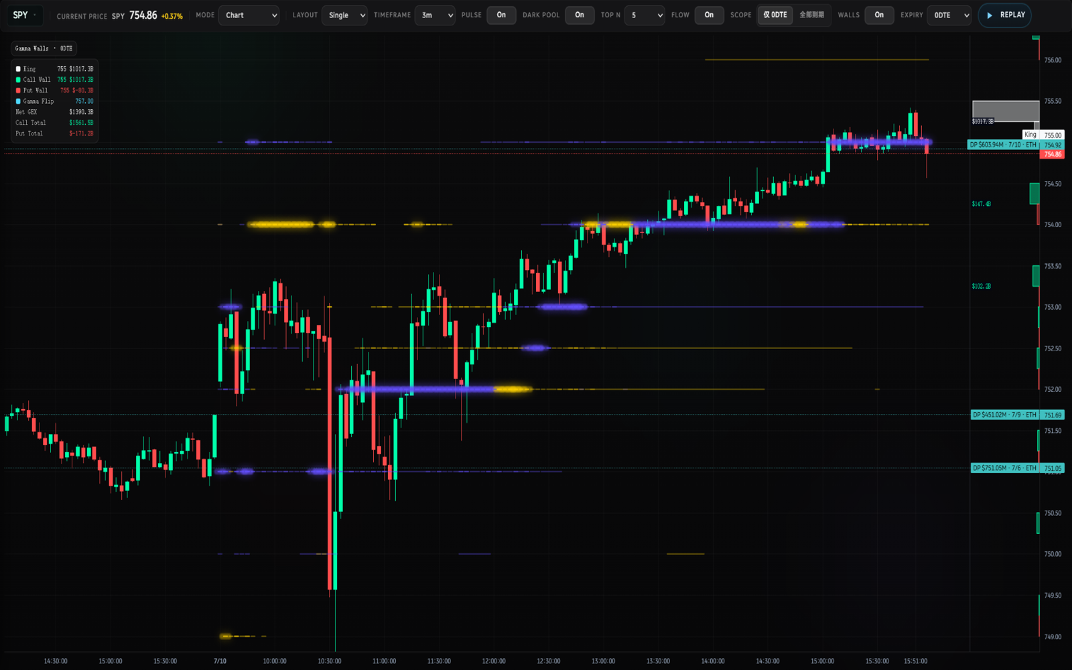Viewport: 1072px width, 670px height.
Task: Click the green Call Wall swatch
Action: tap(18, 80)
